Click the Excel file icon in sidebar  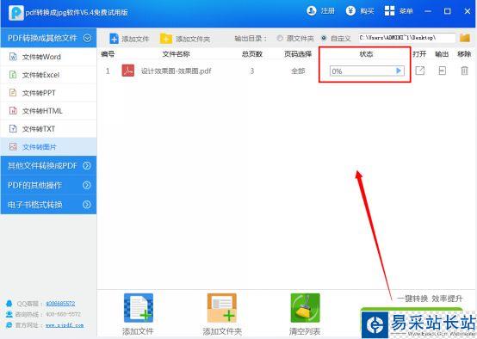click(13, 75)
